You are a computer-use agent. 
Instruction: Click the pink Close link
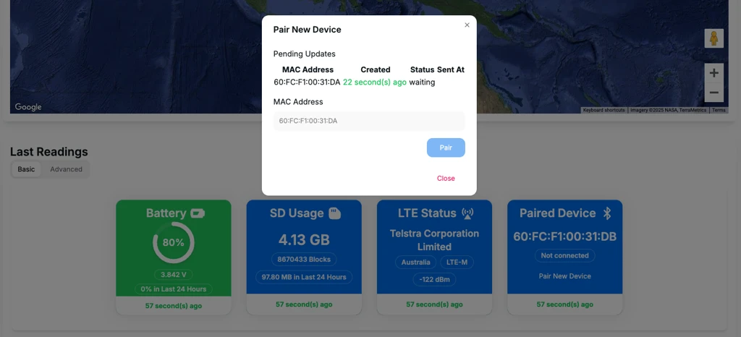pyautogui.click(x=446, y=179)
